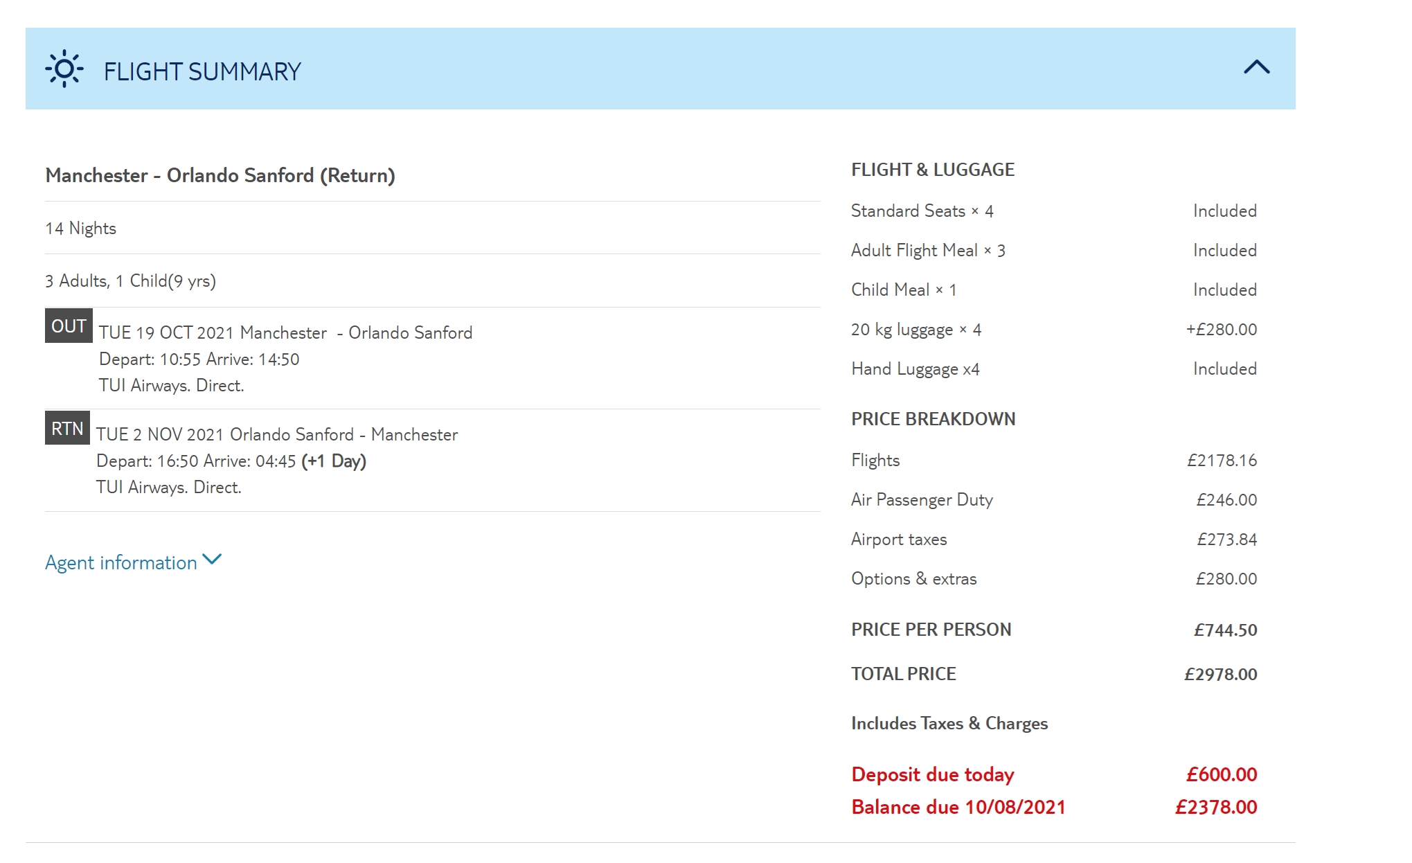Open the Agent information link
1412x863 pixels.
click(121, 562)
